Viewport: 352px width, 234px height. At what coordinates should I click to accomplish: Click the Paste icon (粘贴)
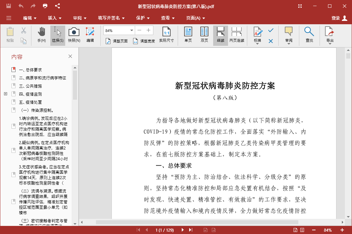tap(10, 35)
